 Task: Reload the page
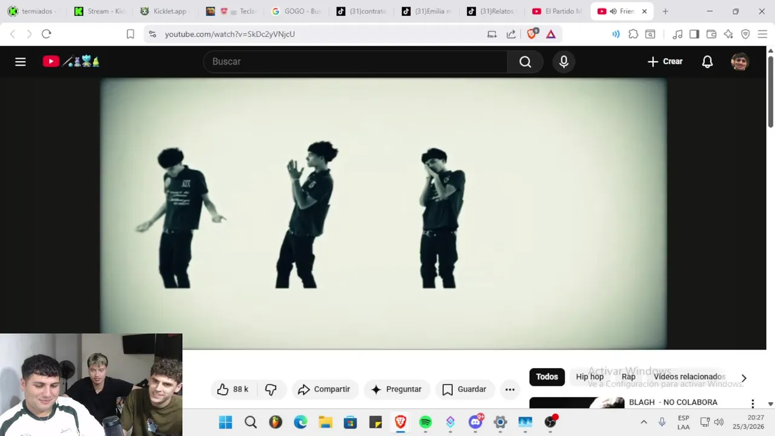click(x=46, y=34)
